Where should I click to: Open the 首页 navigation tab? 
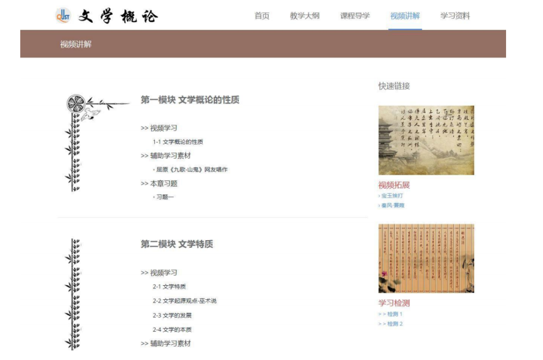point(262,16)
